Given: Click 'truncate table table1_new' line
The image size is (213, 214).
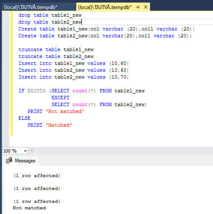Looking at the screenshot, I should pyautogui.click(x=56, y=49).
